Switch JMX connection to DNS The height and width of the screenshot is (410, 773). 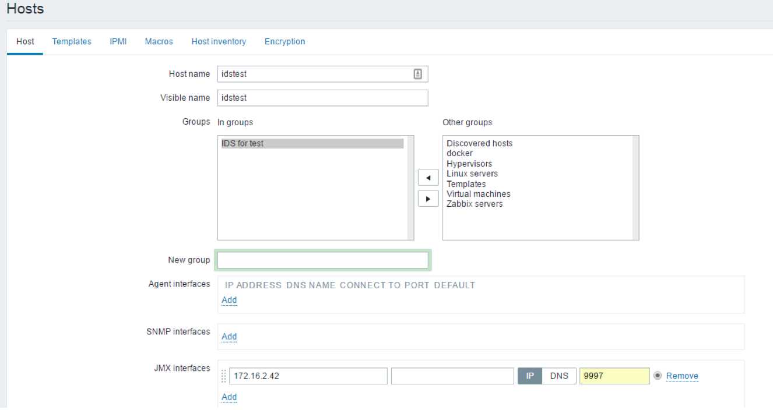559,376
